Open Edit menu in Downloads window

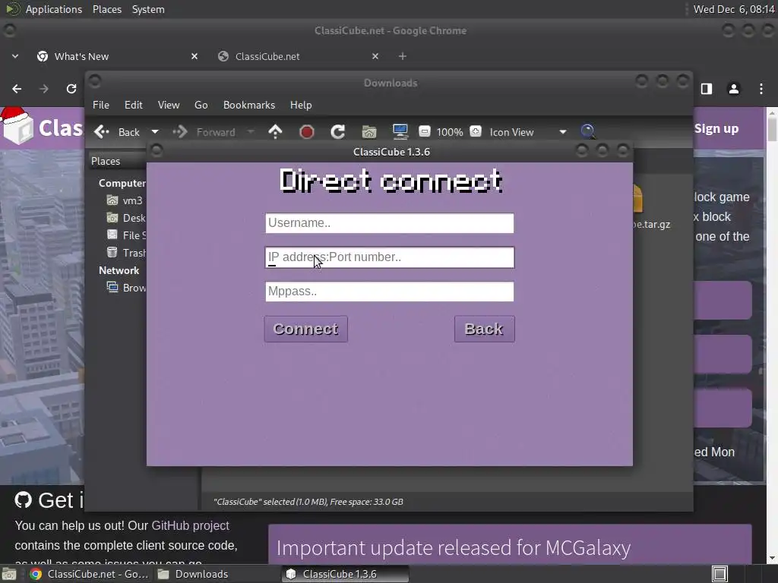pyautogui.click(x=133, y=105)
